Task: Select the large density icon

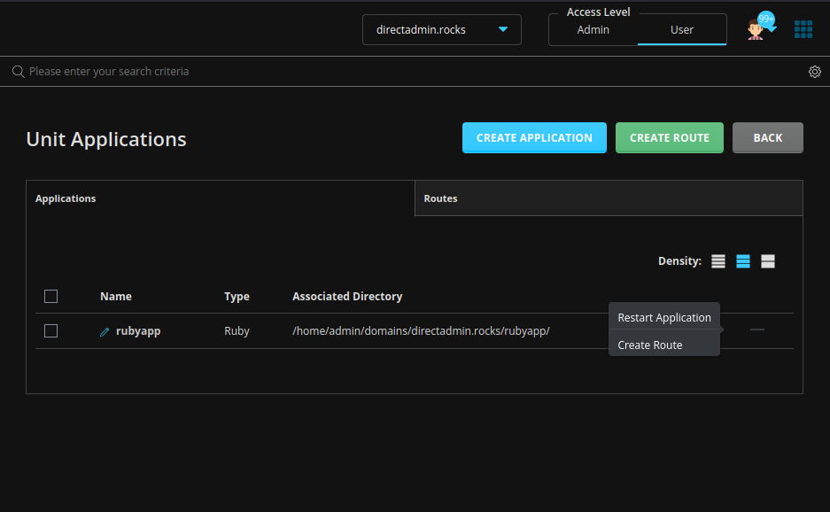Action: click(767, 261)
